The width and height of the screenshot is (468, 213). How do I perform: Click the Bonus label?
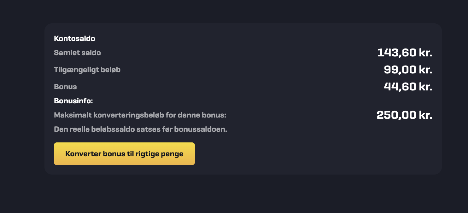coord(65,87)
